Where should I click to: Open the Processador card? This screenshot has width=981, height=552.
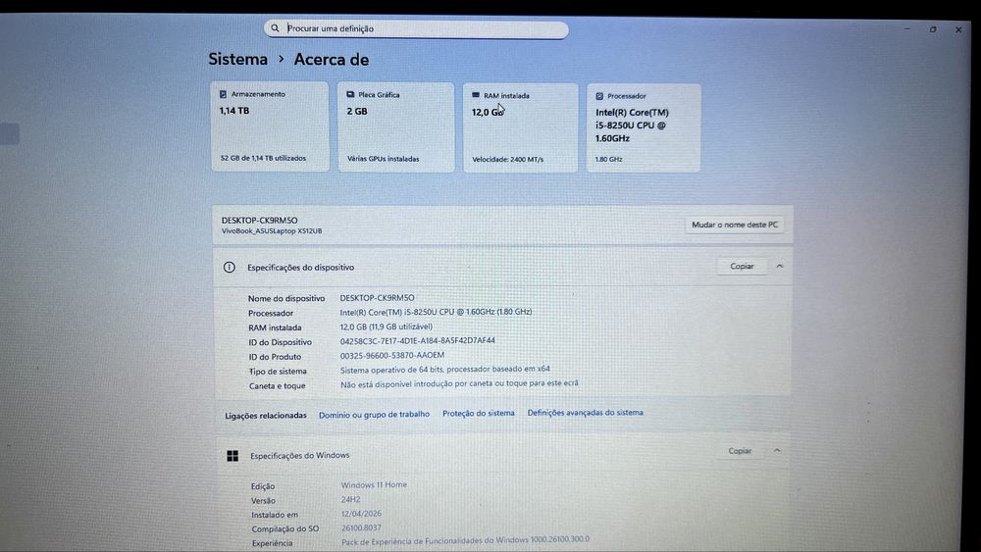tap(644, 128)
